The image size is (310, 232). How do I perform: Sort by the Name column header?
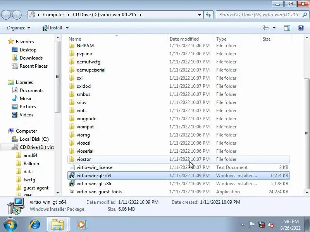(117, 39)
